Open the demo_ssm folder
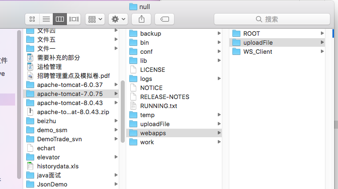Screen dimensions: 338x189 pos(71,130)
